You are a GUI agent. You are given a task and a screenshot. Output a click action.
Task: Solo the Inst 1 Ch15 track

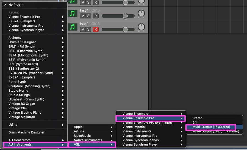[x=88, y=16]
